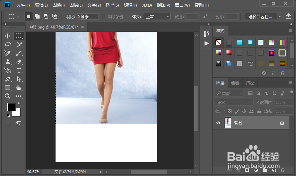Select the Clone Stamp tool
This screenshot has width=296, height=176.
[8, 62]
